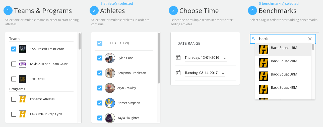
Task: Click into the benchmark search input field
Action: (x=282, y=39)
